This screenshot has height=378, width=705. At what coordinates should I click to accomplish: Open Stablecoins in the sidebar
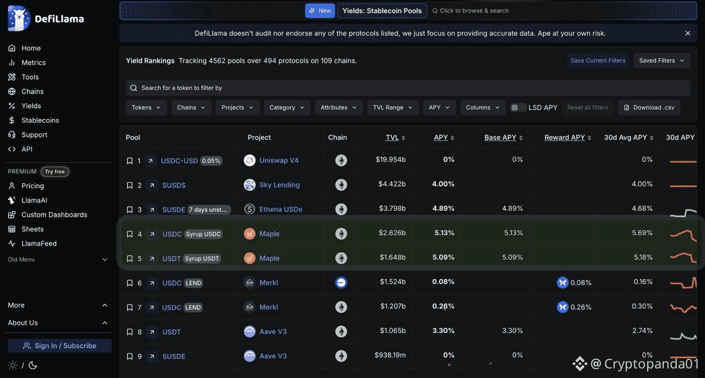40,120
